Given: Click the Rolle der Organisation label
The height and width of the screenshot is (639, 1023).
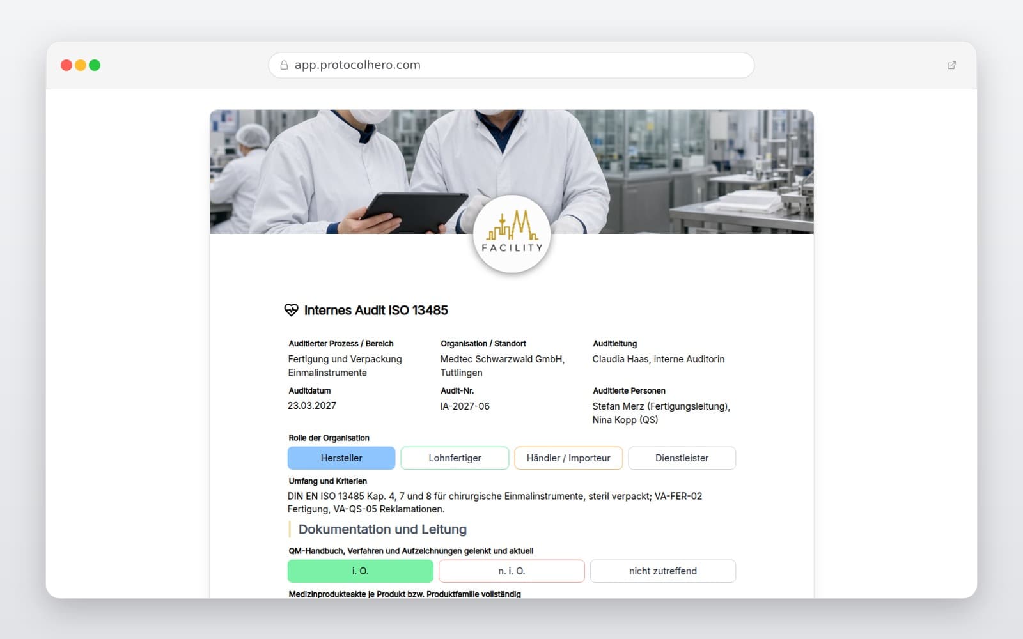Looking at the screenshot, I should [329, 438].
